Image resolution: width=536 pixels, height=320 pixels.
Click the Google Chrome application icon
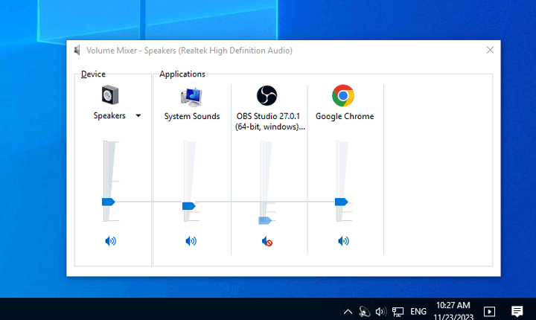click(343, 95)
